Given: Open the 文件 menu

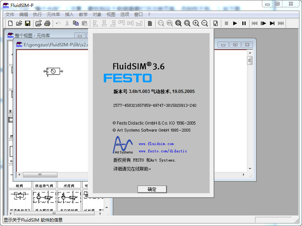Looking at the screenshot, I should pos(10,14).
